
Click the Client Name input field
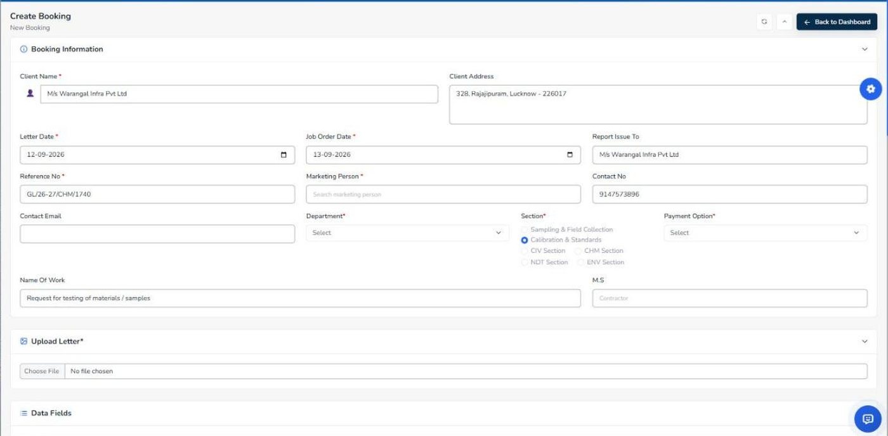pos(239,94)
